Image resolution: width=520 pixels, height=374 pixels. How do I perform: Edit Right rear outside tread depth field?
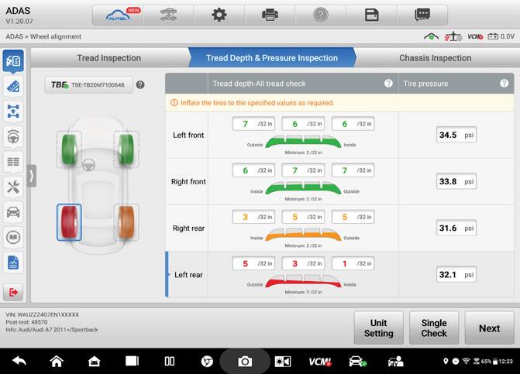click(353, 217)
